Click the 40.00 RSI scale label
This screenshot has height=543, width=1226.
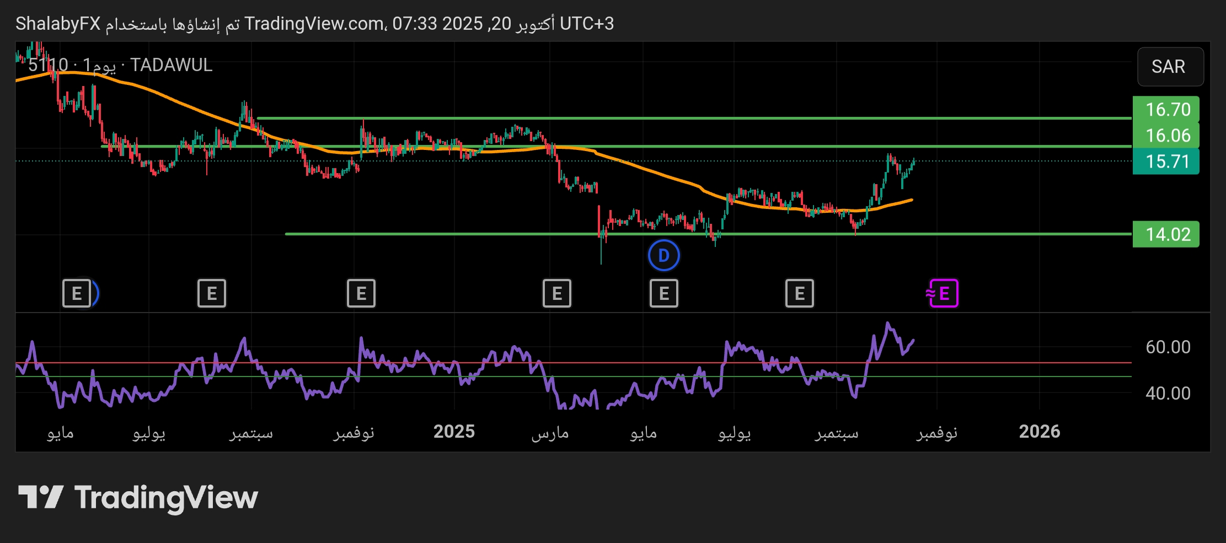(x=1168, y=394)
